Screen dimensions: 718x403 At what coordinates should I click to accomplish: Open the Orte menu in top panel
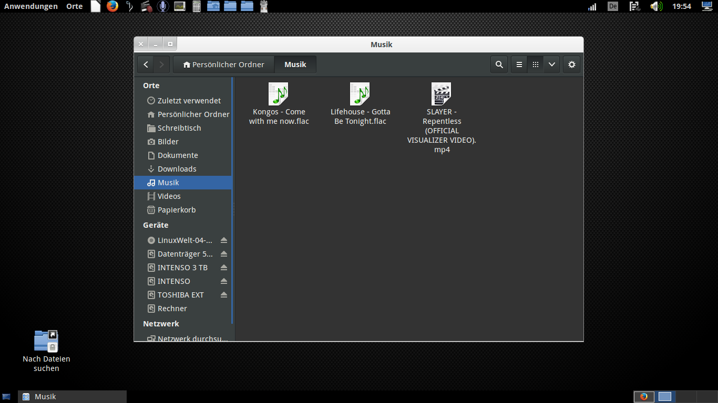[75, 6]
